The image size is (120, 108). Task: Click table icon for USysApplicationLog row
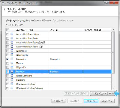12,84
